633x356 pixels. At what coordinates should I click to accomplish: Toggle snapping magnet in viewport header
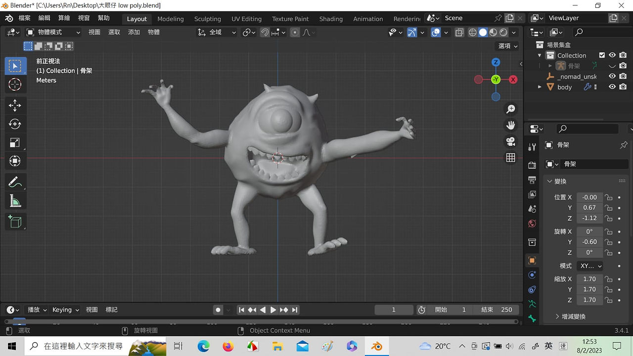pyautogui.click(x=265, y=33)
